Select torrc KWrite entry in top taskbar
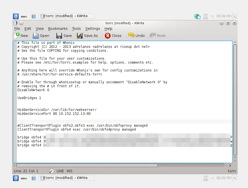This screenshot has height=188, width=248. pyautogui.click(x=67, y=16)
